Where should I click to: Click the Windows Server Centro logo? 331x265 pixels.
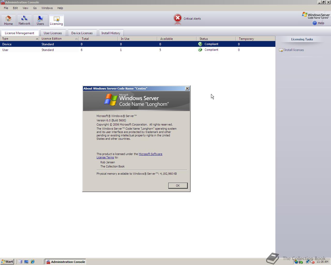coord(316,16)
